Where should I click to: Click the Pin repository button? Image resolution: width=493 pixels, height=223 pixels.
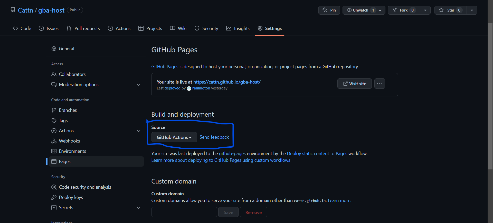[x=329, y=10]
